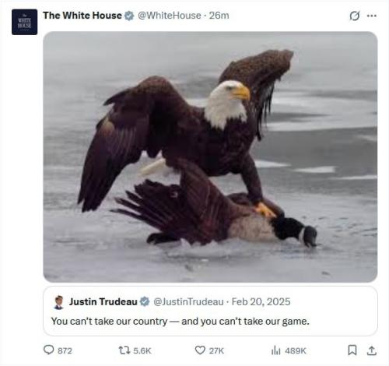Reply using the comment bubble icon
The height and width of the screenshot is (366, 389).
point(48,350)
